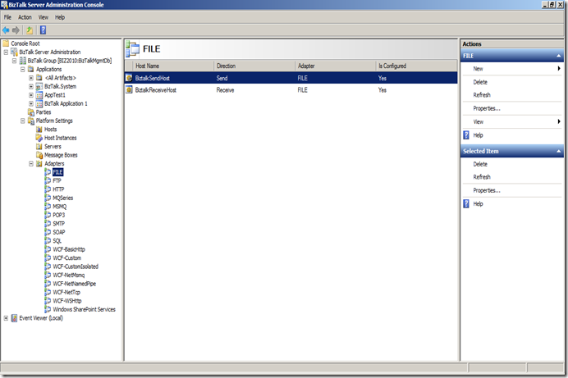Open the Action menu
The width and height of the screenshot is (568, 378).
pyautogui.click(x=25, y=17)
